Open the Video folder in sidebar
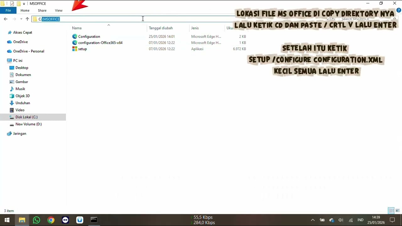The width and height of the screenshot is (402, 226). [20, 110]
